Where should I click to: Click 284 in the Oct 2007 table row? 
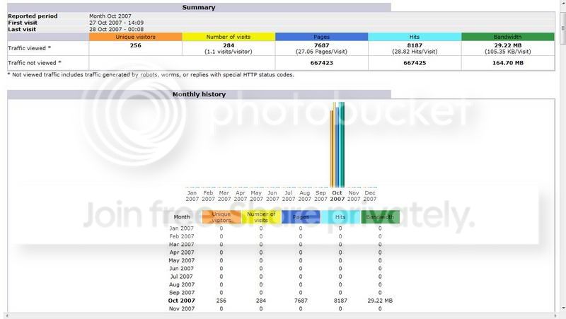(261, 301)
